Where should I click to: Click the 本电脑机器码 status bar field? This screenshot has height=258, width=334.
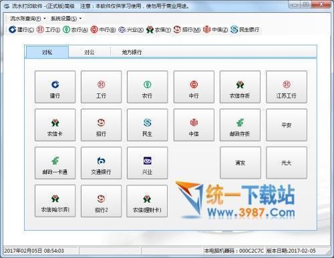pos(234,251)
